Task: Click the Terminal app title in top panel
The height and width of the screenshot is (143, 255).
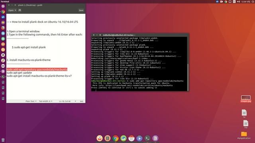Action: [5, 2]
